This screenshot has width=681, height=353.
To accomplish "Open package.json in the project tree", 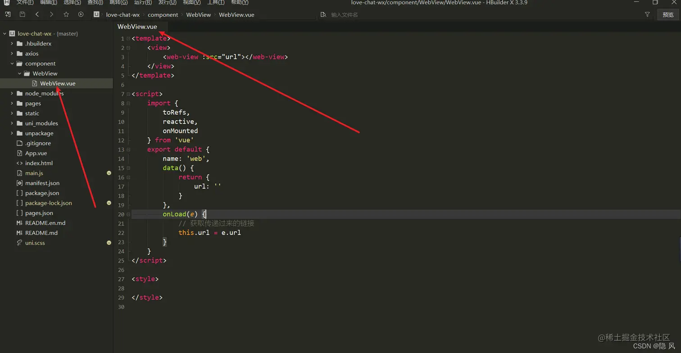I will tap(42, 193).
